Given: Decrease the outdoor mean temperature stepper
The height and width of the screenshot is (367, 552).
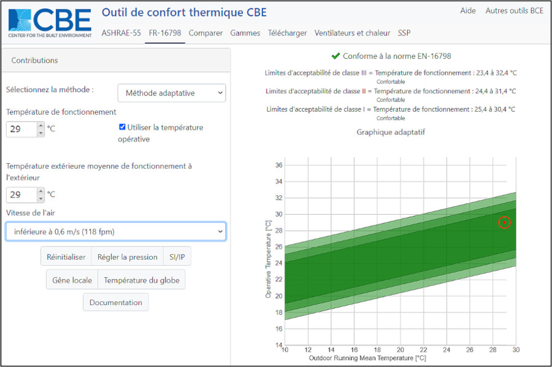Looking at the screenshot, I should click(x=41, y=199).
